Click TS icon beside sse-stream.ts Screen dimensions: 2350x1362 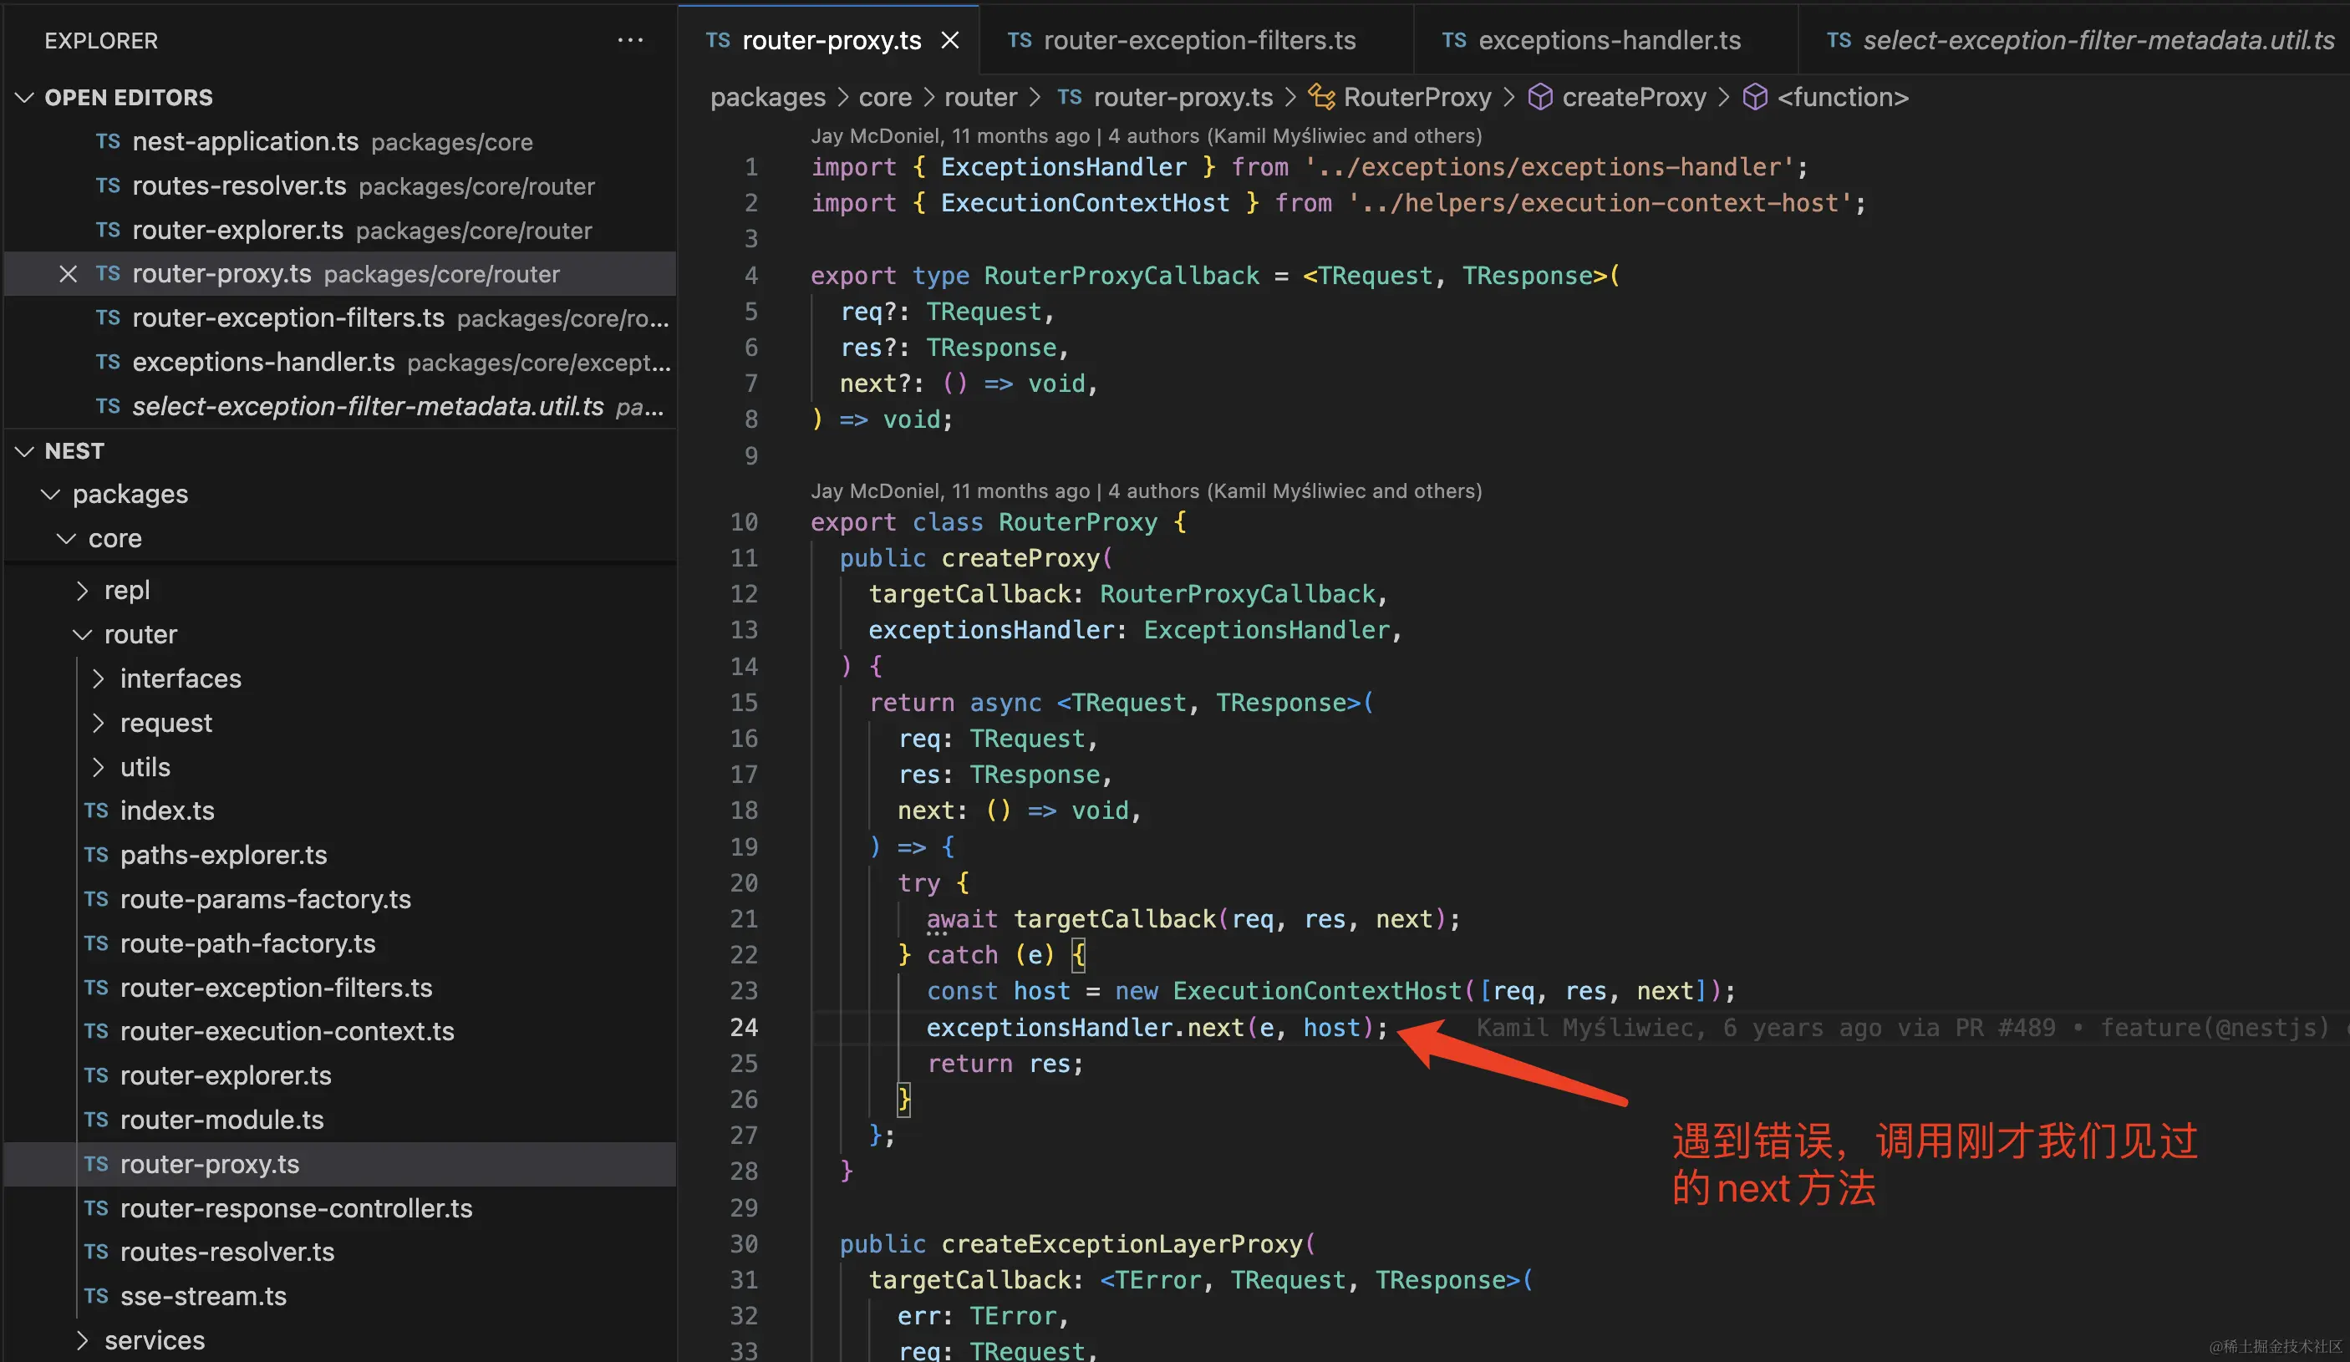pyautogui.click(x=96, y=1297)
